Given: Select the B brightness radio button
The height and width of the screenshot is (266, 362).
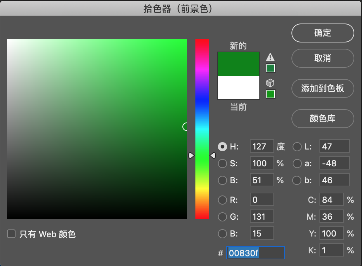Looking at the screenshot, I should (222, 180).
